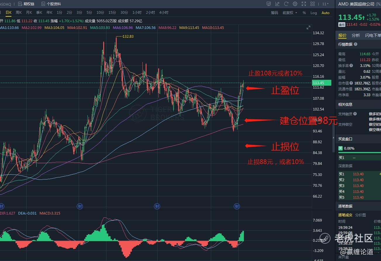Viewport: 381px width, 261px height.
Task: Switch to the 分价图 price distribution tab
Action: tap(361, 215)
